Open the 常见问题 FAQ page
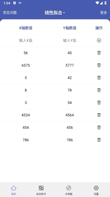This screenshot has height=197, width=110. 10,13
